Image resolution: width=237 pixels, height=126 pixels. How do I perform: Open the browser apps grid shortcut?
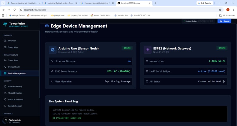3,15
